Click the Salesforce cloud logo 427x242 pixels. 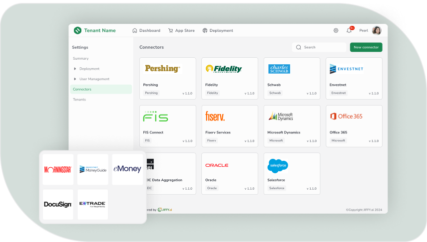[x=278, y=166]
